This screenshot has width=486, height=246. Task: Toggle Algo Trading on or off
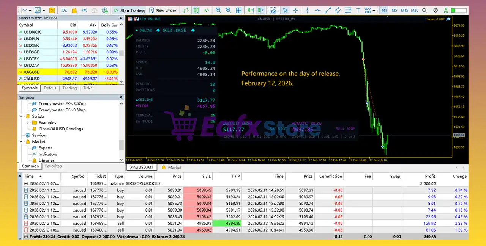click(x=129, y=10)
